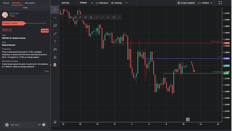The image size is (232, 131).
Task: Click the trash bin to delete drawings
Action: tap(55, 65)
